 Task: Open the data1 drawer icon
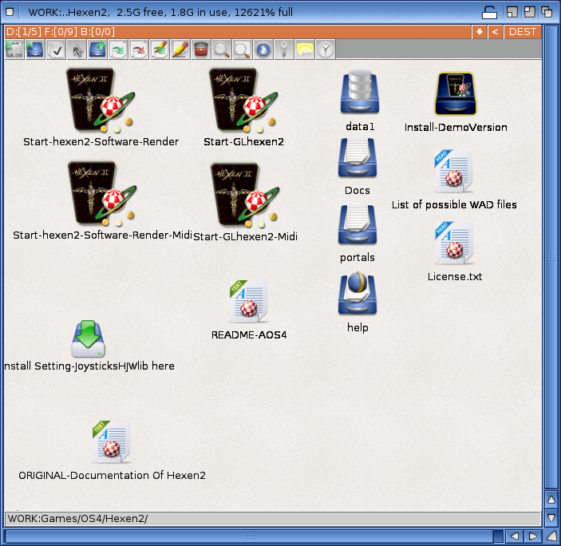point(360,93)
